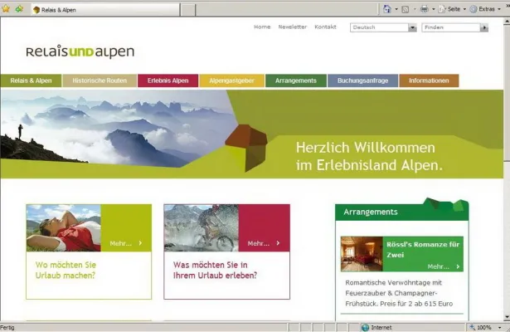This screenshot has width=510, height=332.
Task: Click the brown hut icon in banner
Action: point(246,147)
